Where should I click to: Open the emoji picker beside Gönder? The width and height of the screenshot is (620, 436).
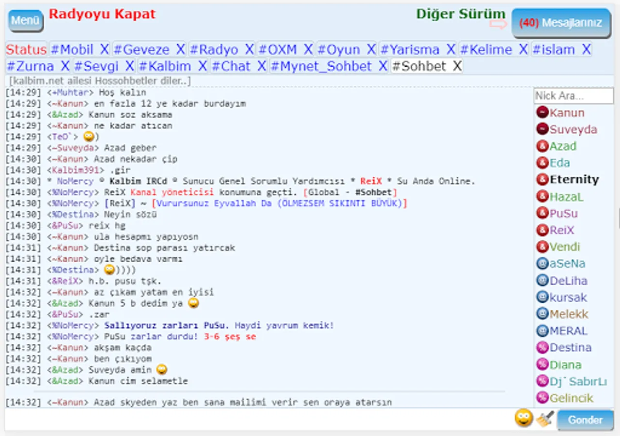524,418
